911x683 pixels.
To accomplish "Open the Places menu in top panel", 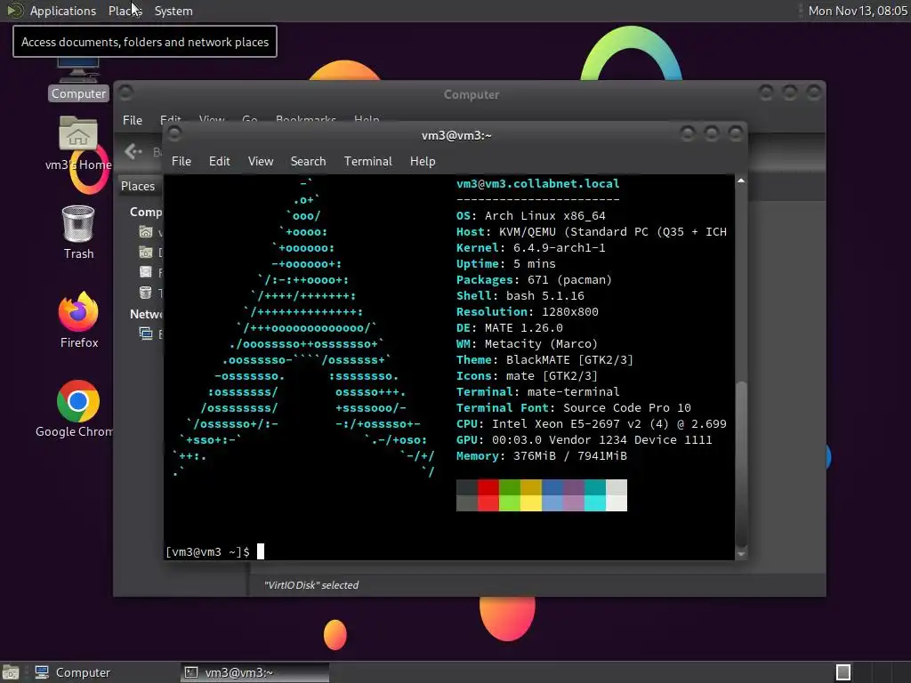I will (x=125, y=11).
